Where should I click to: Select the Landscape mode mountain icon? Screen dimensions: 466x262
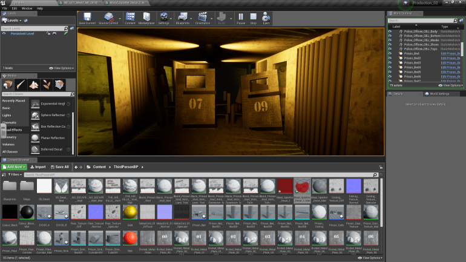[x=34, y=84]
